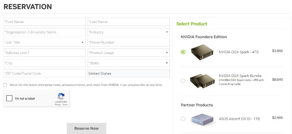Click the First Name input field
Image resolution: width=292 pixels, height=134 pixels.
[44, 22]
